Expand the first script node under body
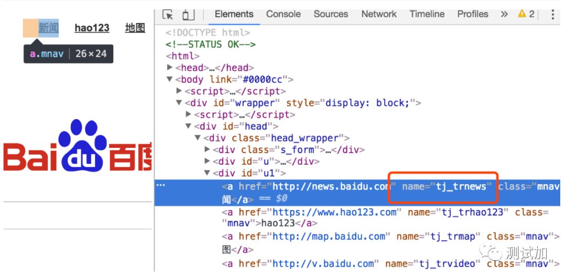566x278 pixels. click(179, 91)
